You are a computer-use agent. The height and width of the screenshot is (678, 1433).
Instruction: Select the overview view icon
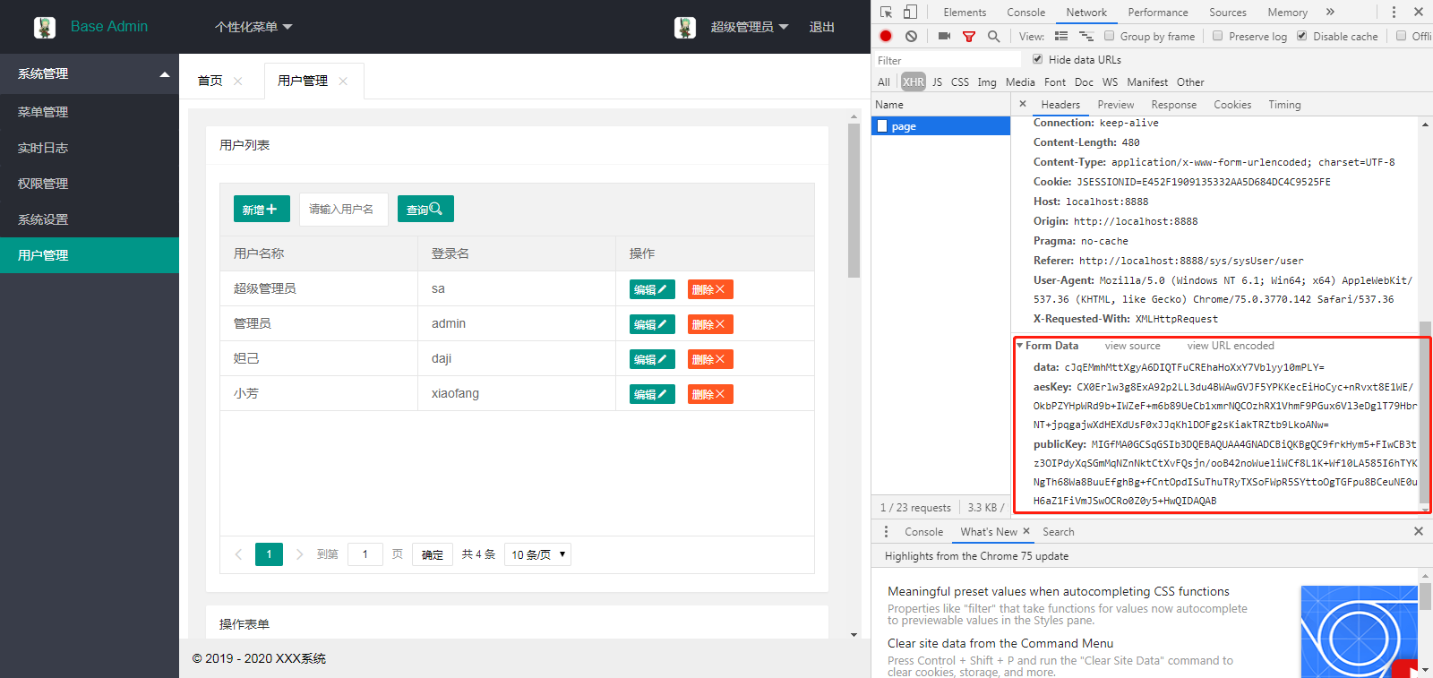click(x=1086, y=36)
